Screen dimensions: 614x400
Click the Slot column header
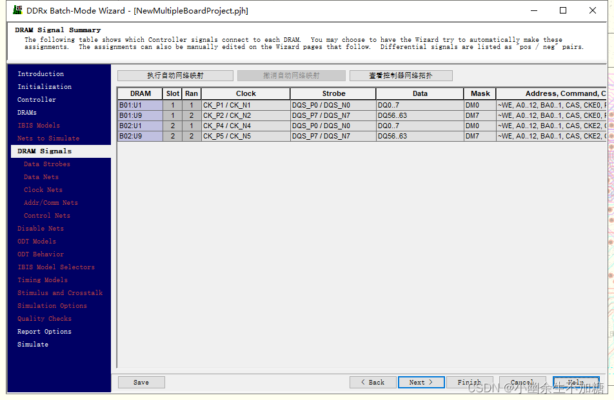click(x=172, y=94)
